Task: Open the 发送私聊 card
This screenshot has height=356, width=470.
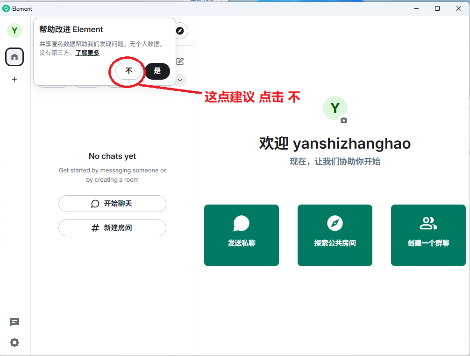Action: pyautogui.click(x=241, y=235)
